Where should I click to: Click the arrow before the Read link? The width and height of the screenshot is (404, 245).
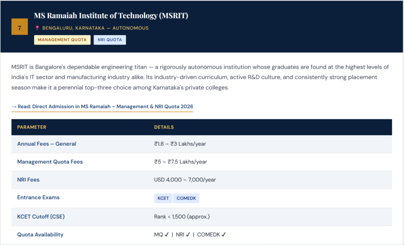point(15,106)
